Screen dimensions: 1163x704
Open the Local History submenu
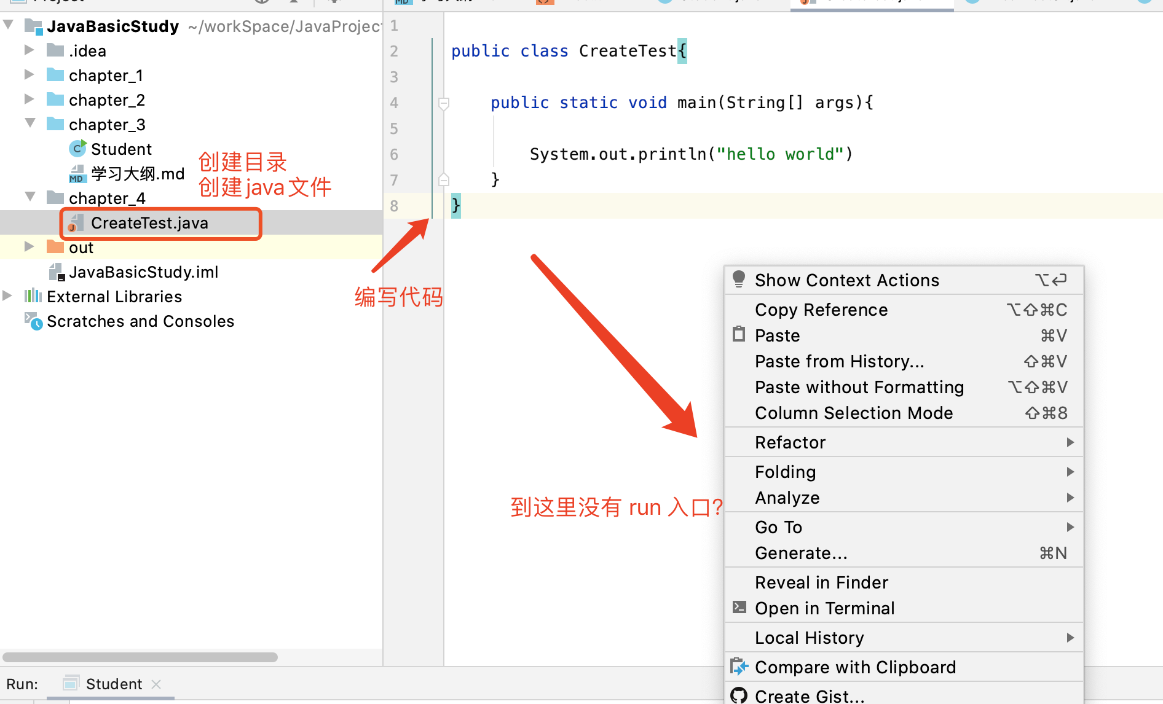(904, 638)
